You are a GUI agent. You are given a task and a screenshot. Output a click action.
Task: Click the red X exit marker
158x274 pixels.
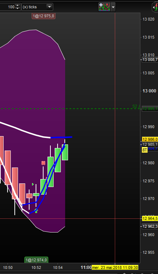(44, 163)
